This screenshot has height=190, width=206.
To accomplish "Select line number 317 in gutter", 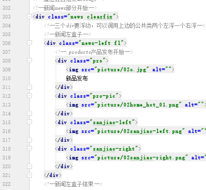I will 6,140.
